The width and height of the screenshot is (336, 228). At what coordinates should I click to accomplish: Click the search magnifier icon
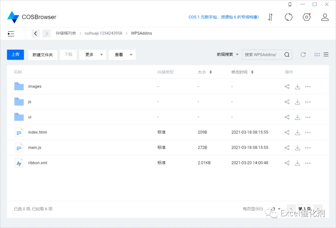click(287, 55)
